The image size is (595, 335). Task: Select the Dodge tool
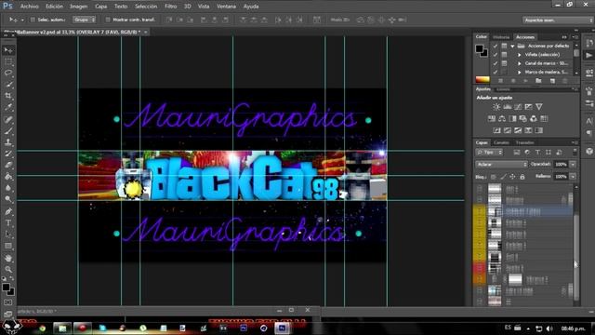click(x=8, y=199)
